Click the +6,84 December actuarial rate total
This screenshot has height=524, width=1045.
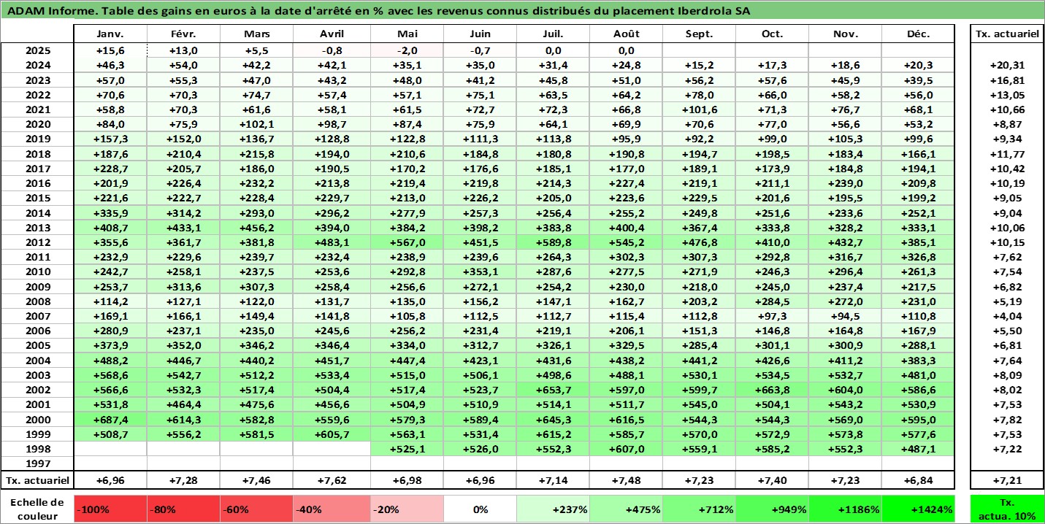point(919,480)
